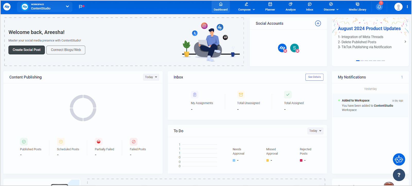Open the help question mark button
This screenshot has height=186, width=412.
point(399,175)
